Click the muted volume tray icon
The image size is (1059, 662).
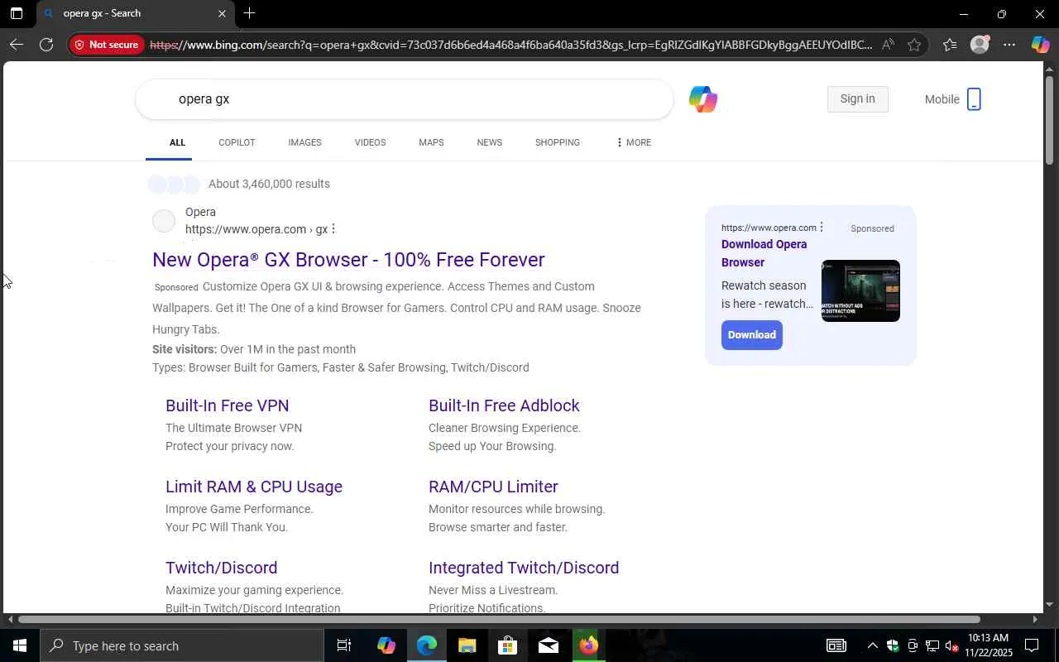(x=951, y=645)
